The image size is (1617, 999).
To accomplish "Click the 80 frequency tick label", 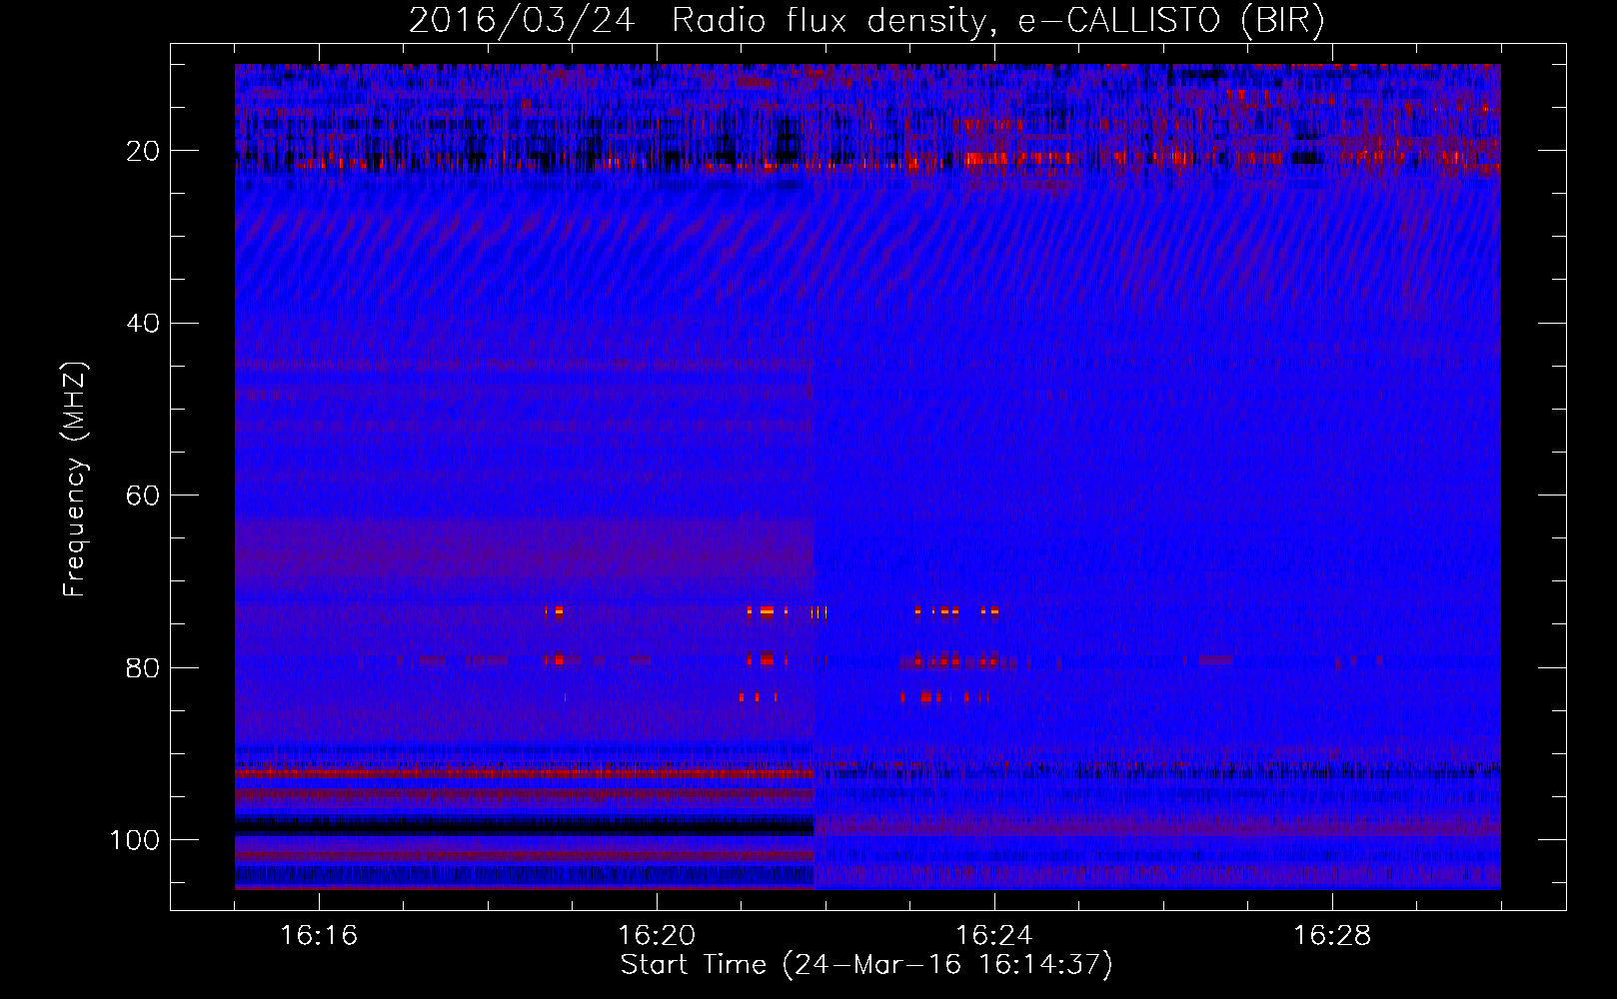I will coord(144,667).
